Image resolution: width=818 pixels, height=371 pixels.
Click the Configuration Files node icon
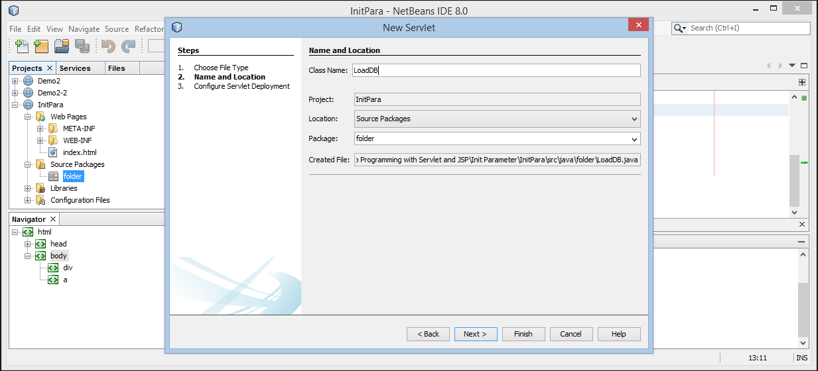(x=40, y=200)
